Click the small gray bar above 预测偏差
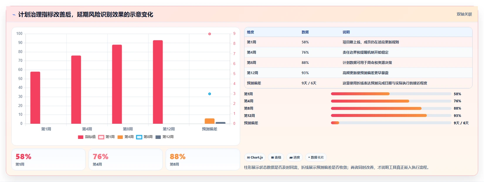Screen dimensions: 484x182 220,123
